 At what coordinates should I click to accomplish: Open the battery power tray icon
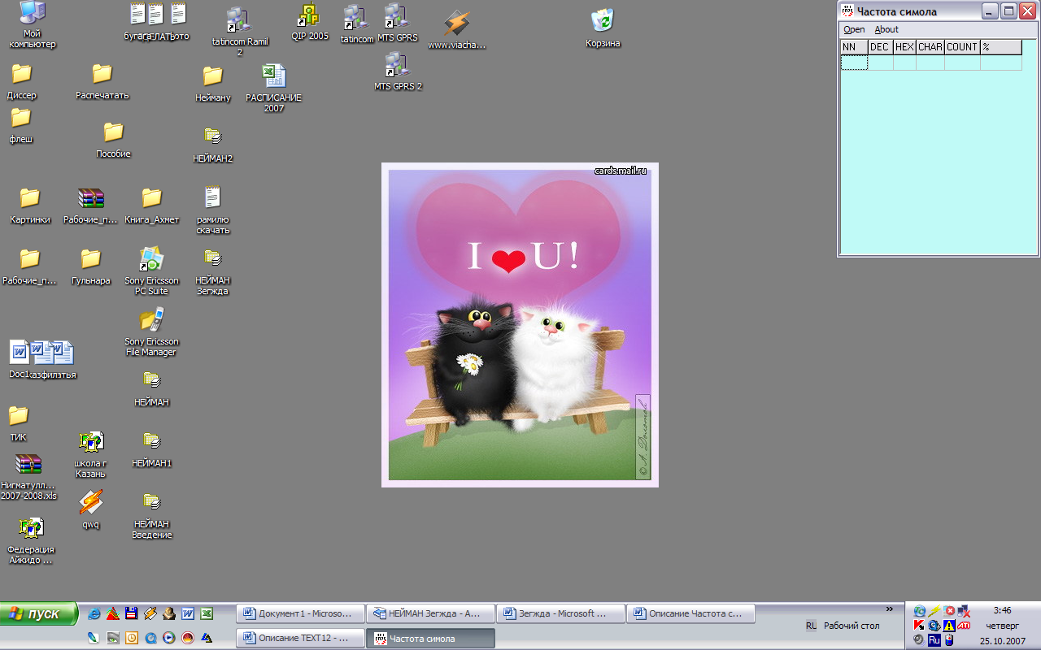pos(949,639)
